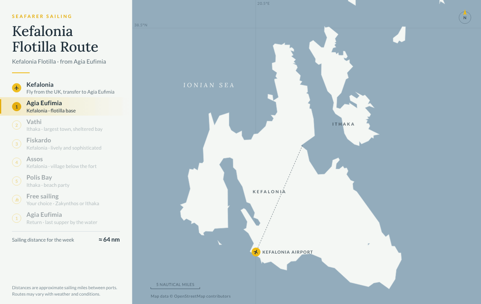
Task: Select the Kefalonia fly-in entry
Action: point(66,88)
